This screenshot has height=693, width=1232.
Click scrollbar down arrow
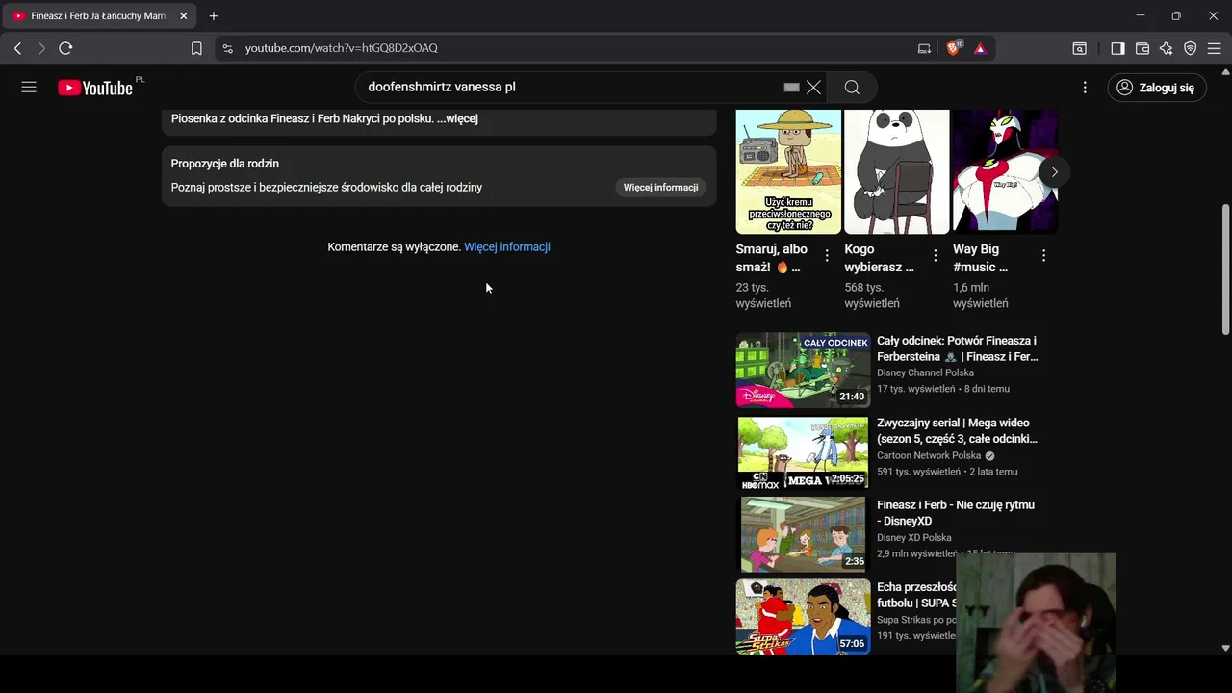click(1225, 648)
